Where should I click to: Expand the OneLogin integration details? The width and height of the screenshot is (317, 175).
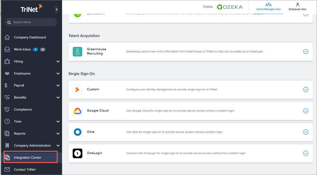click(305, 153)
